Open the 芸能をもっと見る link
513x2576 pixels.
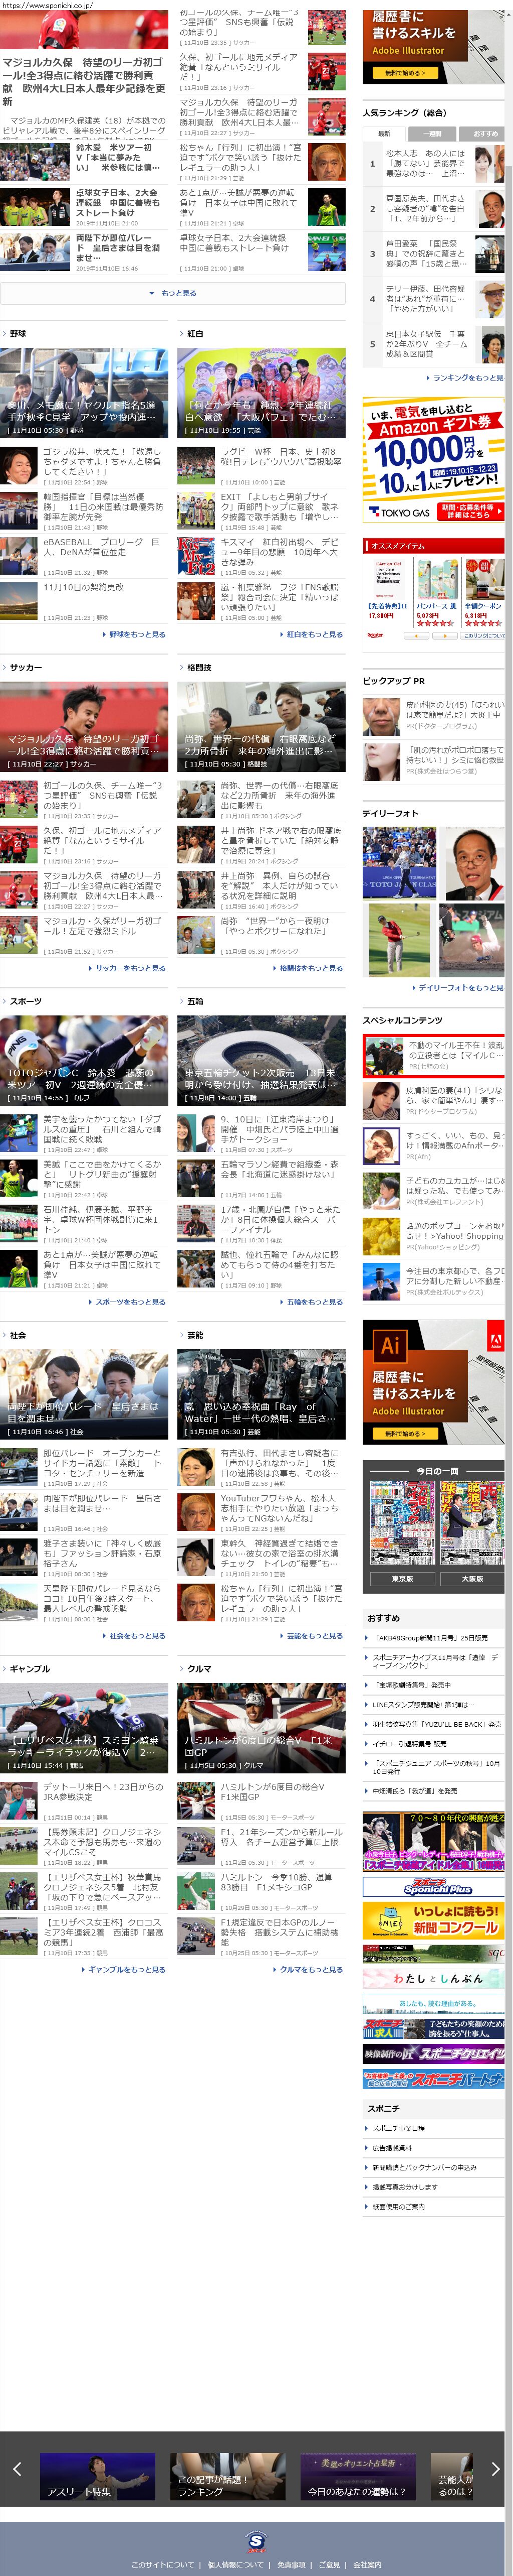click(312, 1636)
